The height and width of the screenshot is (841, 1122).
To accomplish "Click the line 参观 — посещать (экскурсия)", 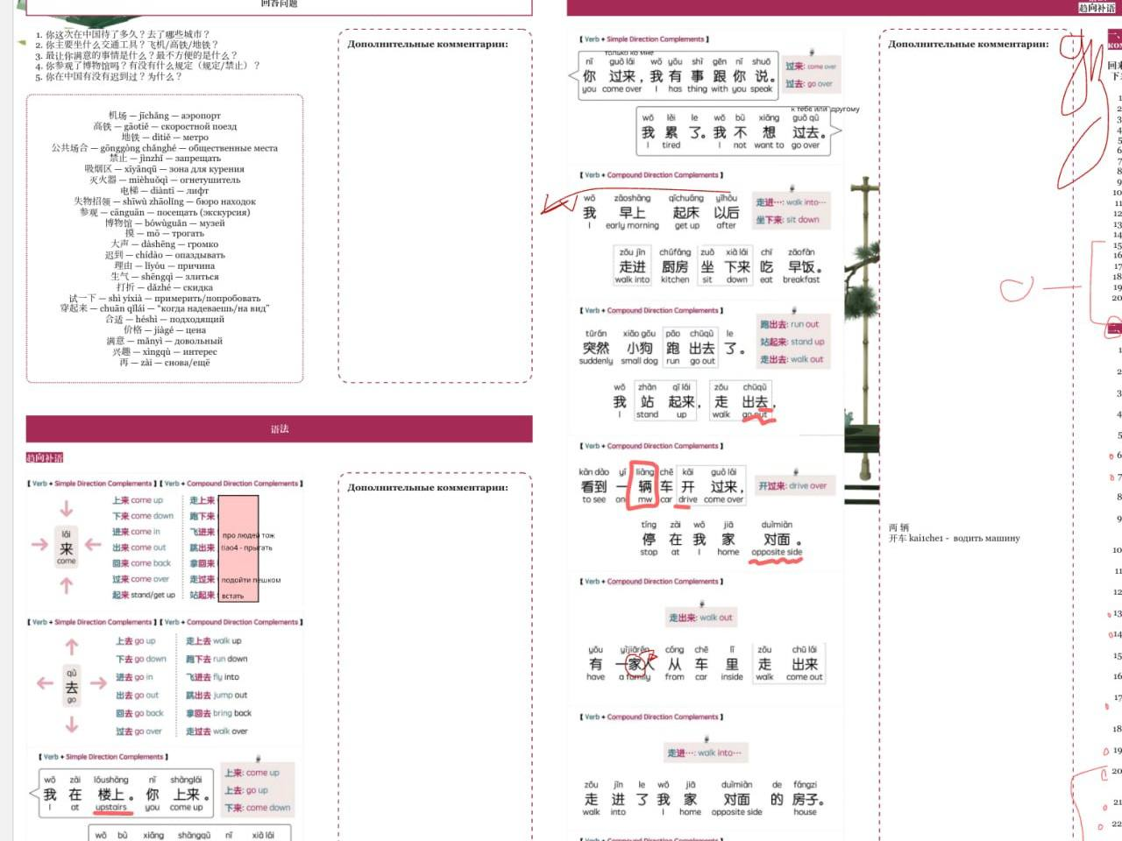I will (165, 212).
